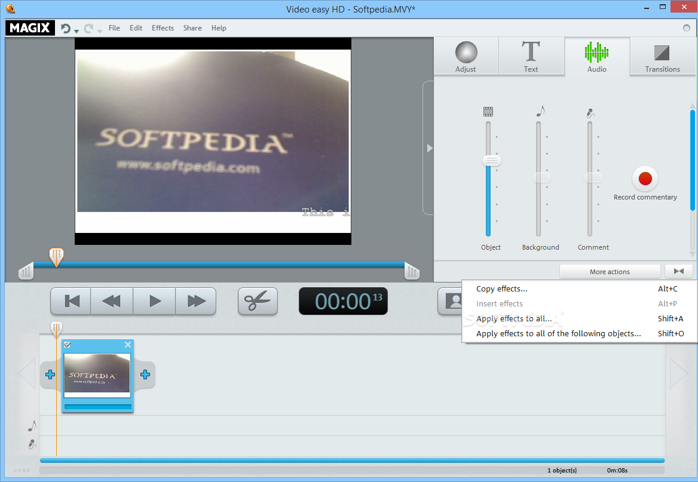Add a clip after with right plus

[x=145, y=374]
